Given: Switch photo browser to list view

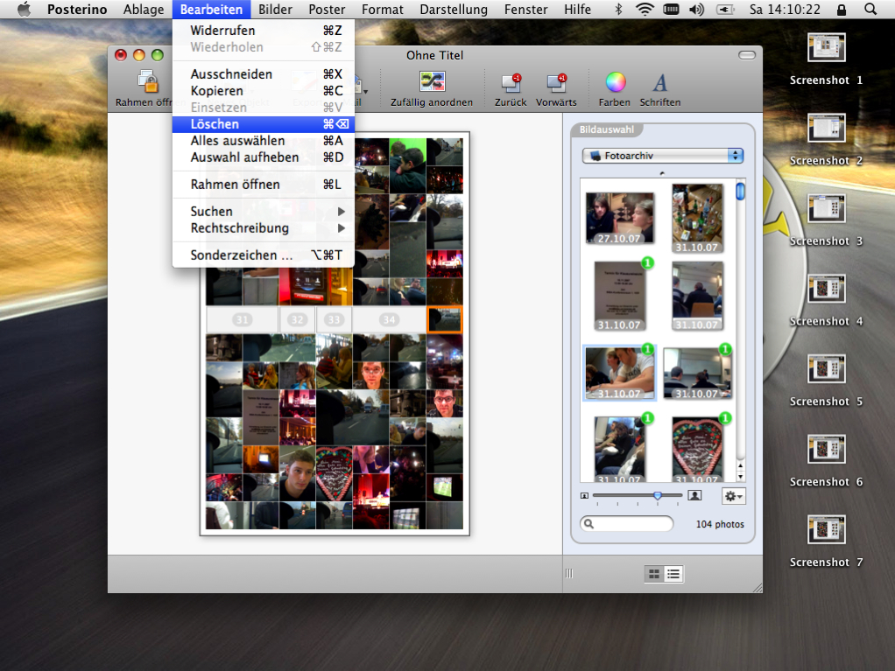Looking at the screenshot, I should pos(673,574).
